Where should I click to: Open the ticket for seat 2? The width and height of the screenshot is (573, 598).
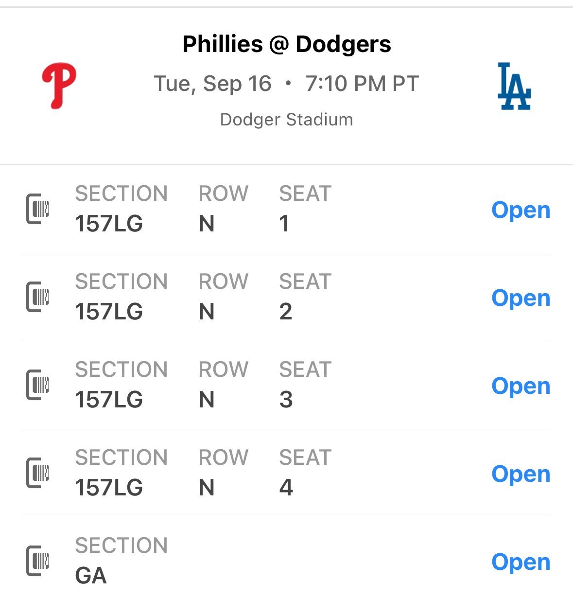click(521, 298)
